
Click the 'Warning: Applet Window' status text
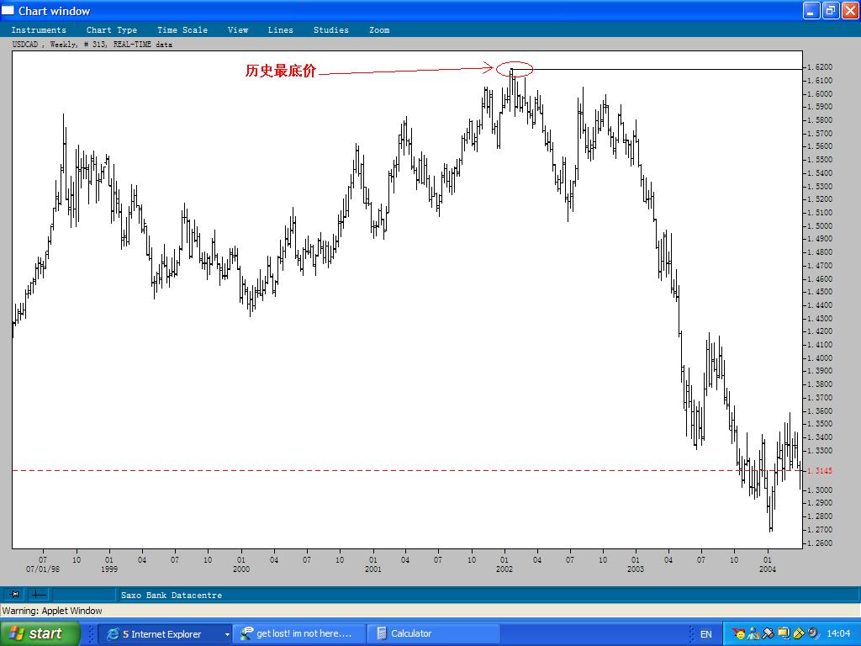click(x=52, y=611)
